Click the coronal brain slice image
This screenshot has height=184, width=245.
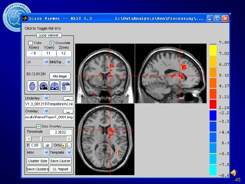[x=105, y=73]
